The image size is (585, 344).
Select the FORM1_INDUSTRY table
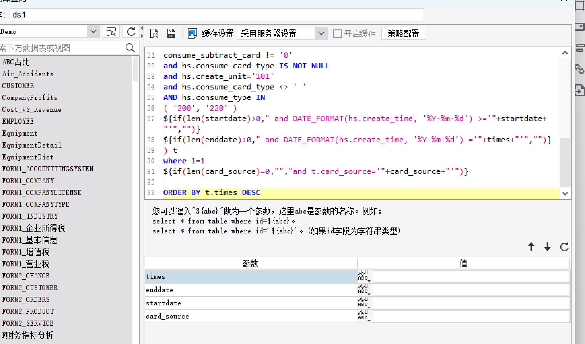click(30, 216)
